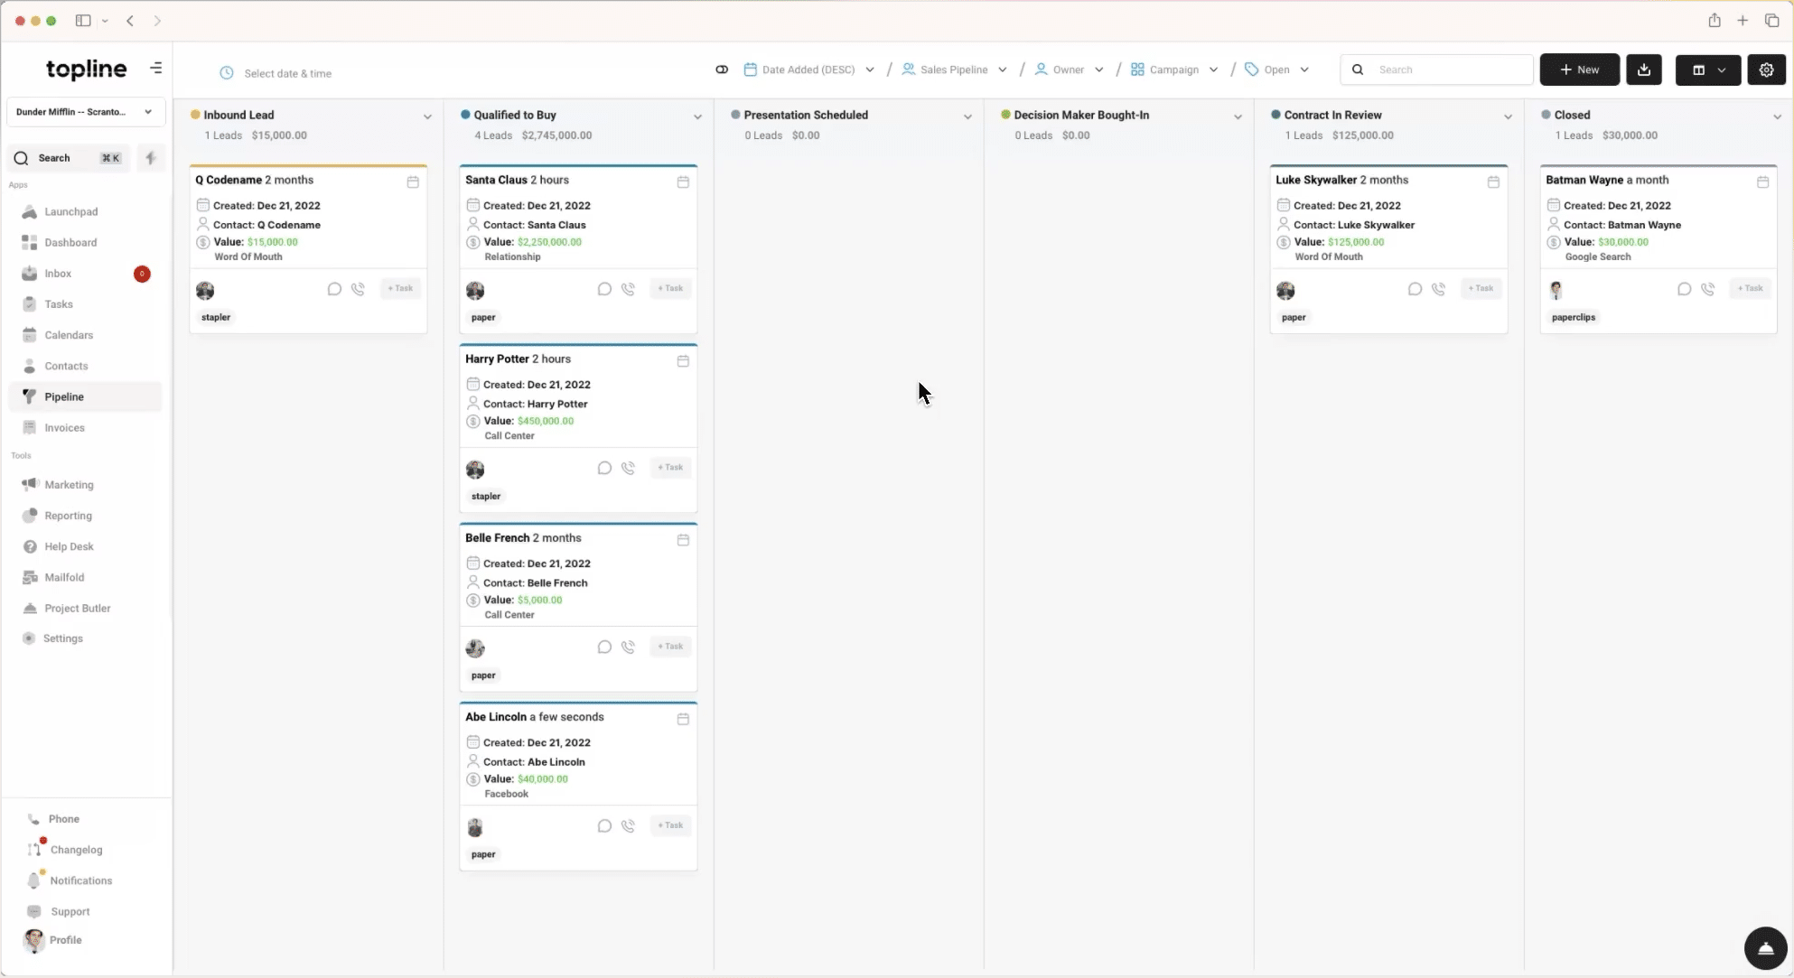Open the Notifications bell
Image resolution: width=1794 pixels, height=978 pixels.
pyautogui.click(x=34, y=880)
